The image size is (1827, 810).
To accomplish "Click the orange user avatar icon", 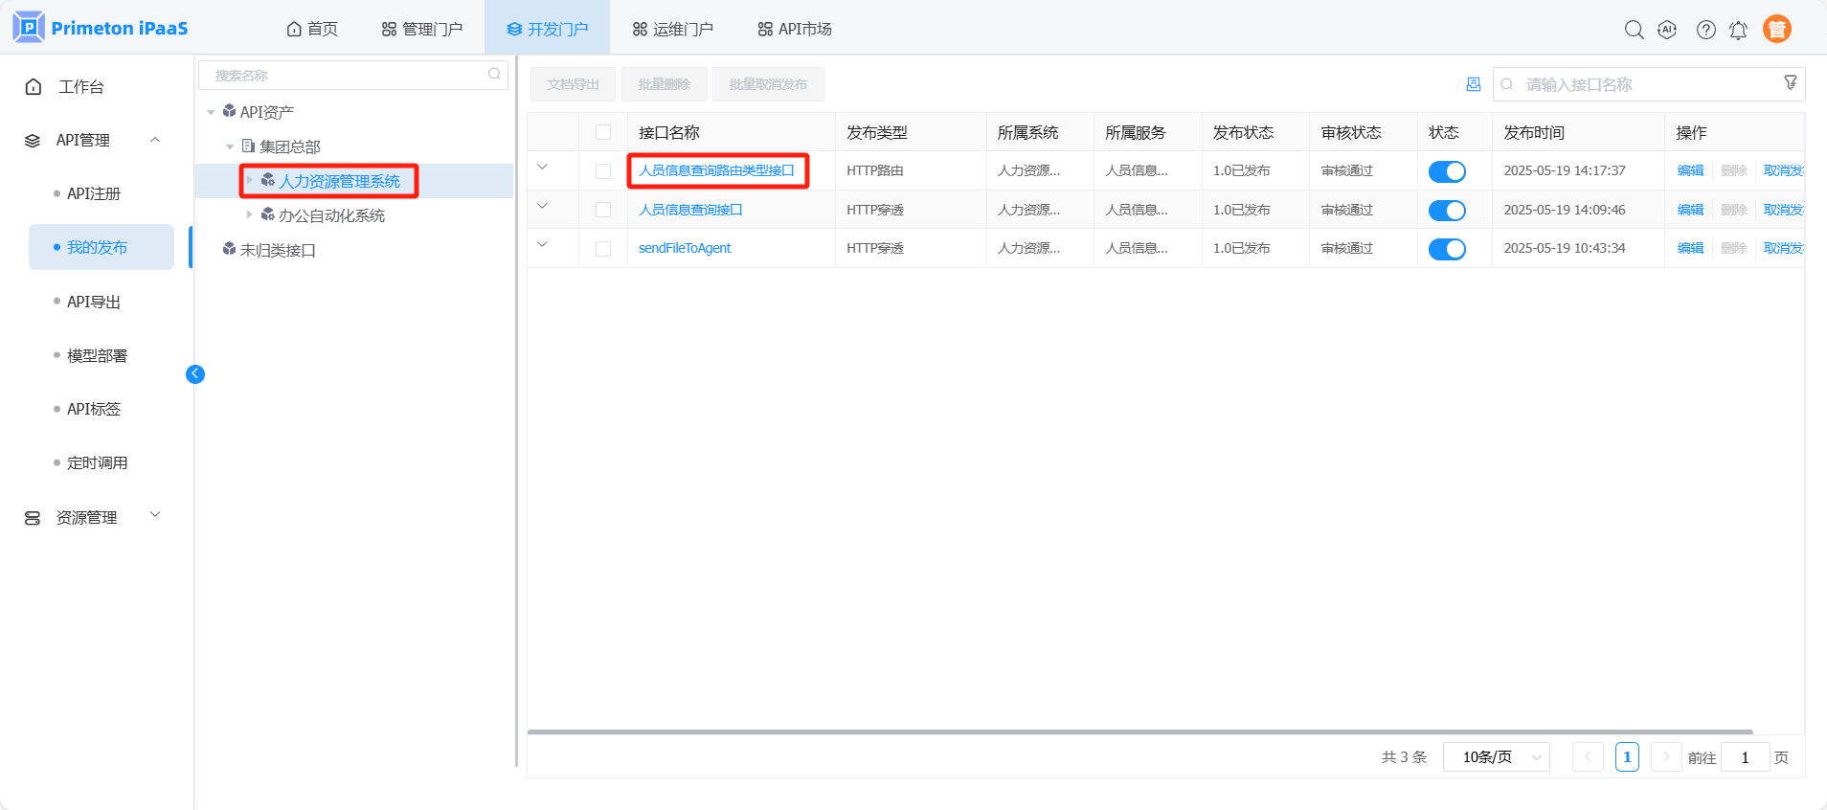I will coord(1776,30).
